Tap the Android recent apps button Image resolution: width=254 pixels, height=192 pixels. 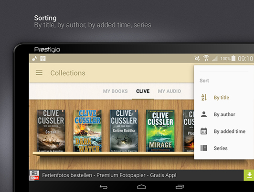pyautogui.click(x=180, y=187)
